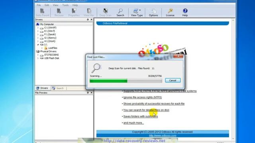Click the scan progress bar
The height and width of the screenshot is (143, 255).
126,81
